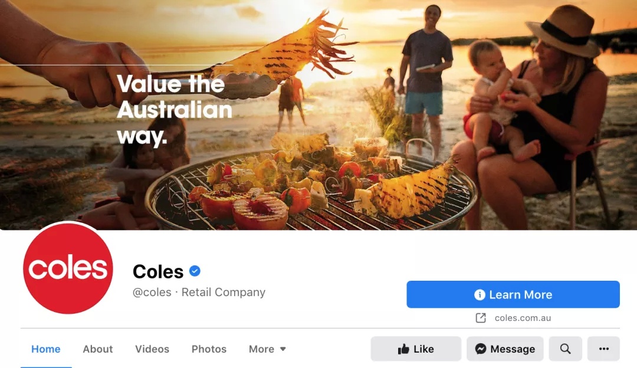Go to the Videos tab

tap(152, 349)
